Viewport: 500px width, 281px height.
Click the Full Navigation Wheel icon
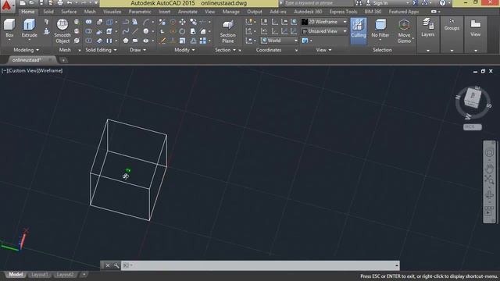[x=489, y=153]
